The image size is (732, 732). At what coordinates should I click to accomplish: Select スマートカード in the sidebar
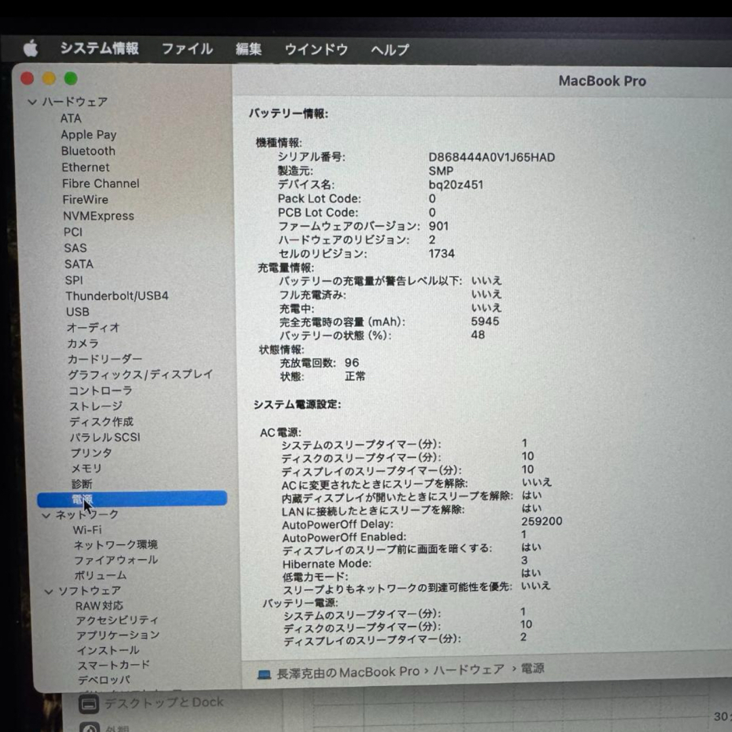[x=113, y=666]
